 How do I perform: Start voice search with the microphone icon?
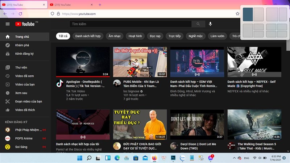click(x=210, y=24)
